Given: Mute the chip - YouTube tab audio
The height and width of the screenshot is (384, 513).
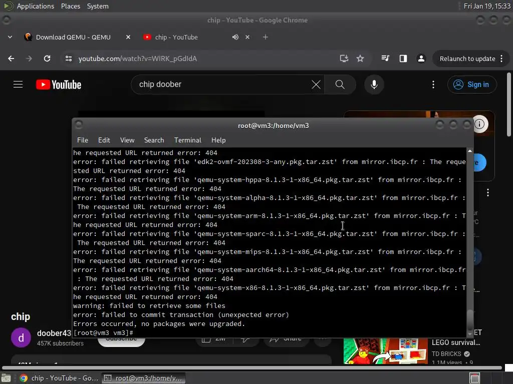Looking at the screenshot, I should pyautogui.click(x=235, y=37).
